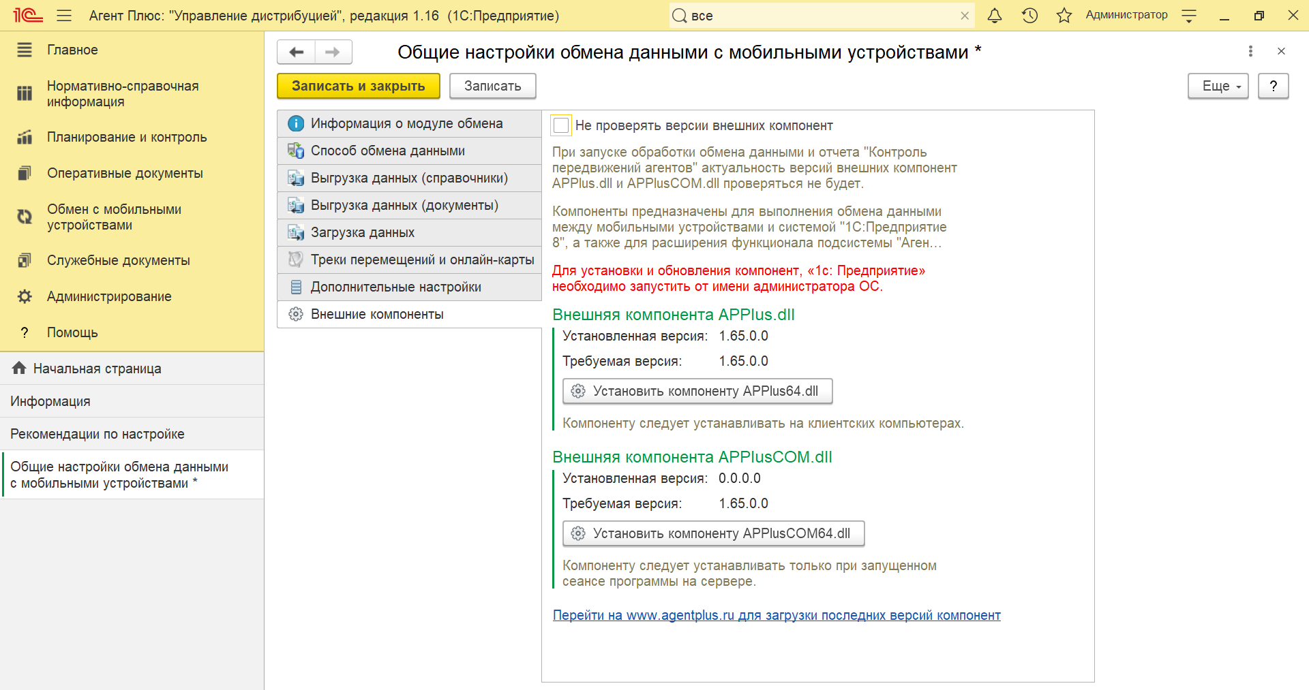
Task: Go forward with the right arrow
Action: (x=333, y=52)
